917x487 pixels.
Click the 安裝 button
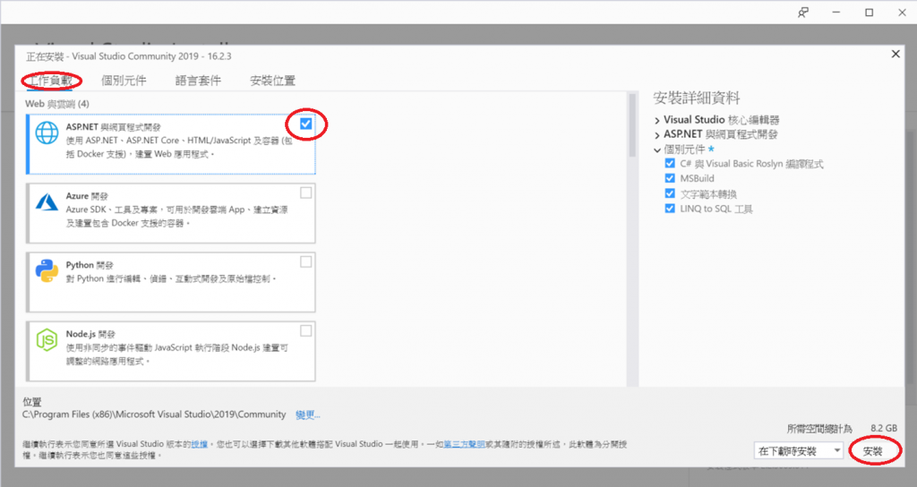[872, 451]
